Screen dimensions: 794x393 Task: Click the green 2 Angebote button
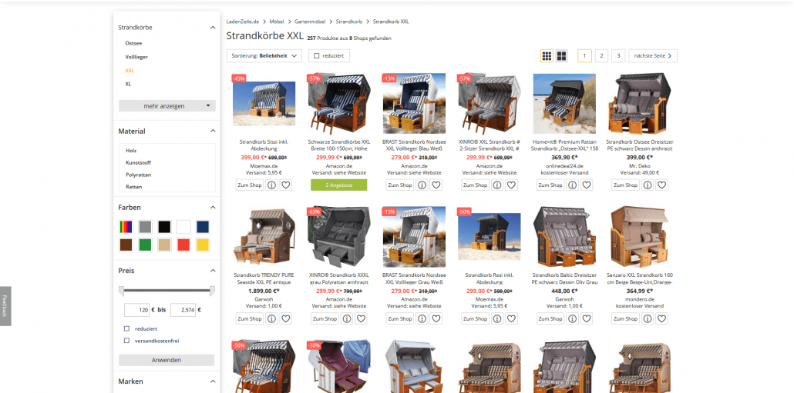(x=338, y=185)
